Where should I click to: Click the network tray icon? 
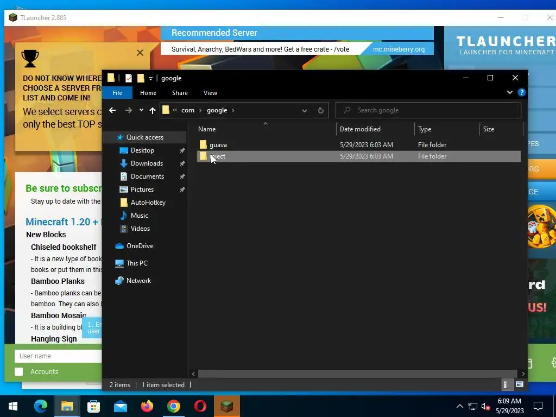tap(473, 406)
